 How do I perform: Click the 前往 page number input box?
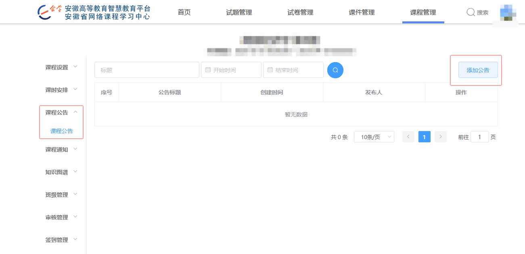pos(479,137)
